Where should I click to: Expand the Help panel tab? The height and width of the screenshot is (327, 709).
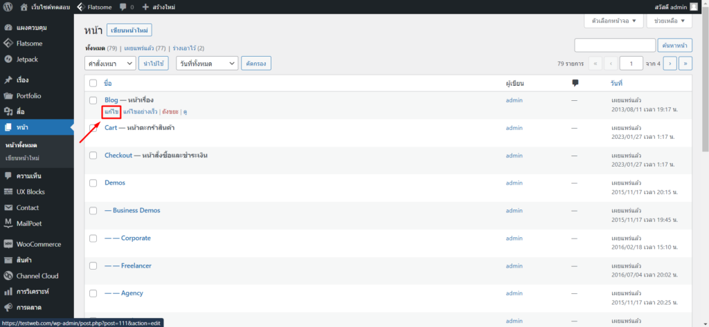(670, 21)
